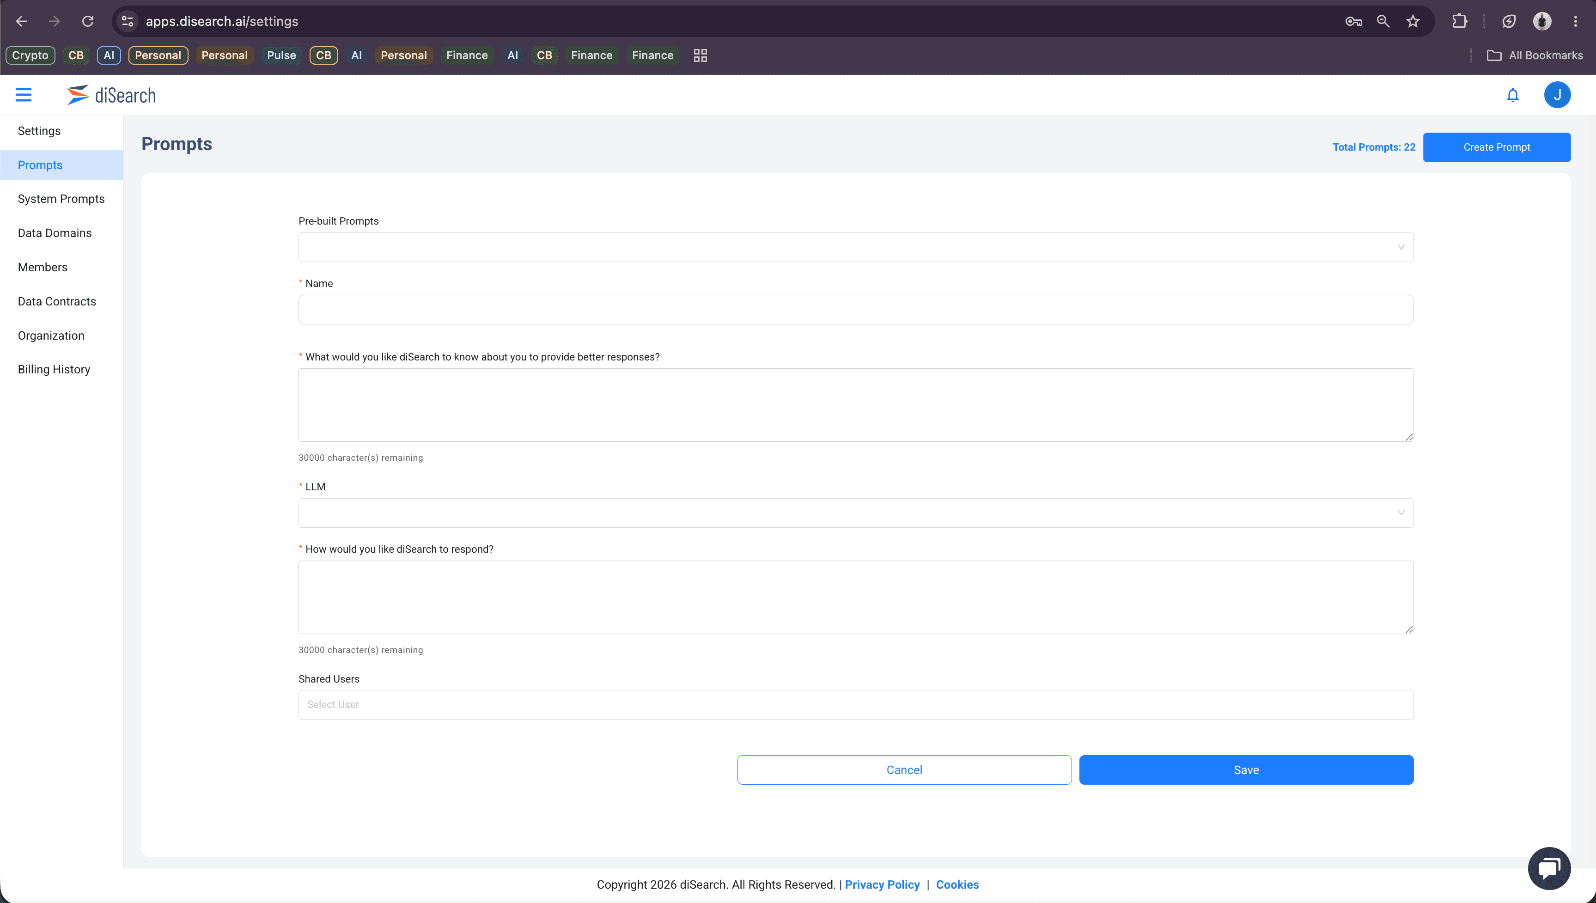Open the Crypto tab group
1596x903 pixels.
tap(30, 55)
